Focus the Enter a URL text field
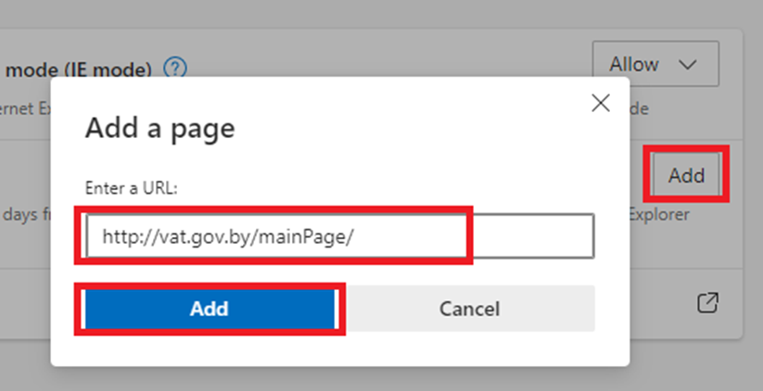 [x=339, y=236]
